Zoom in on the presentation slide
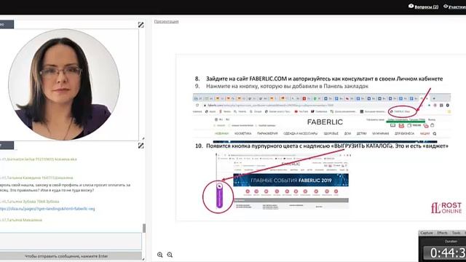 coord(160,255)
